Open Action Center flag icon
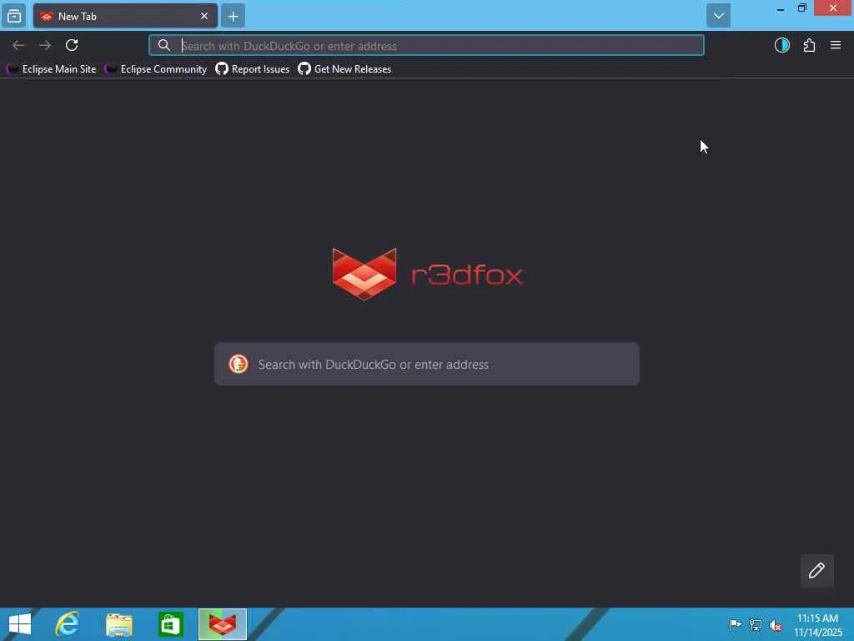The height and width of the screenshot is (641, 854). tap(736, 624)
